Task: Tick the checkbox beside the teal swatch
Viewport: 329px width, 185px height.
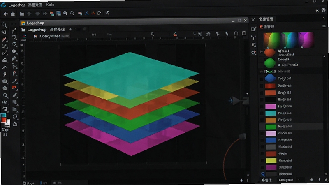Action: click(262, 113)
